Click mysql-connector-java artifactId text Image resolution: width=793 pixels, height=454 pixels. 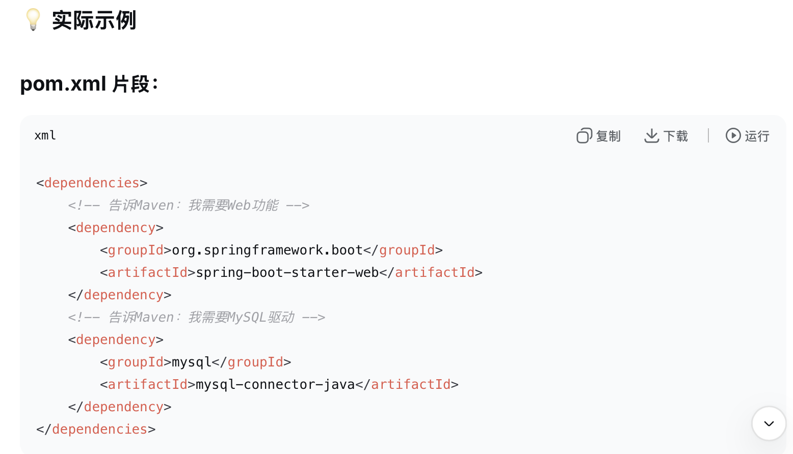[x=275, y=384]
